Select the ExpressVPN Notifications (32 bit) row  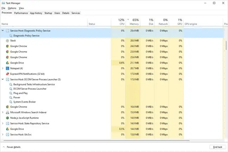112,74
